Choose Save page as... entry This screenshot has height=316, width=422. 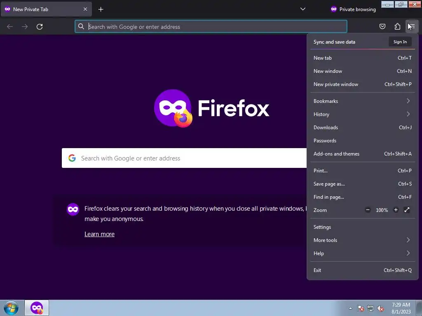362,184
